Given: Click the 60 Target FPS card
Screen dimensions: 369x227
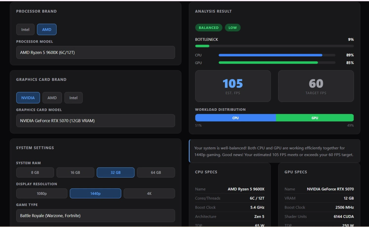Looking at the screenshot, I should point(316,86).
